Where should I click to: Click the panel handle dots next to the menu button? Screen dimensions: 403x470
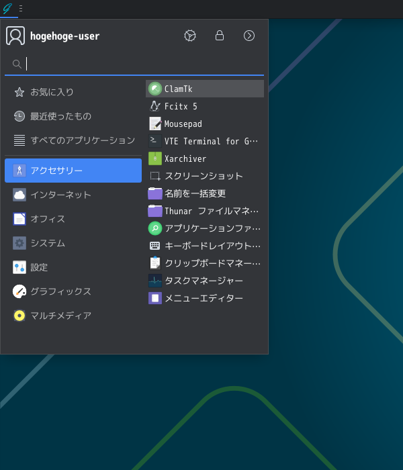tap(21, 8)
